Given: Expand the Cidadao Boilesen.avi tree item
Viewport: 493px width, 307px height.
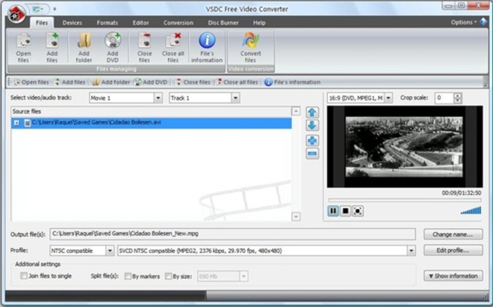Looking at the screenshot, I should point(17,123).
